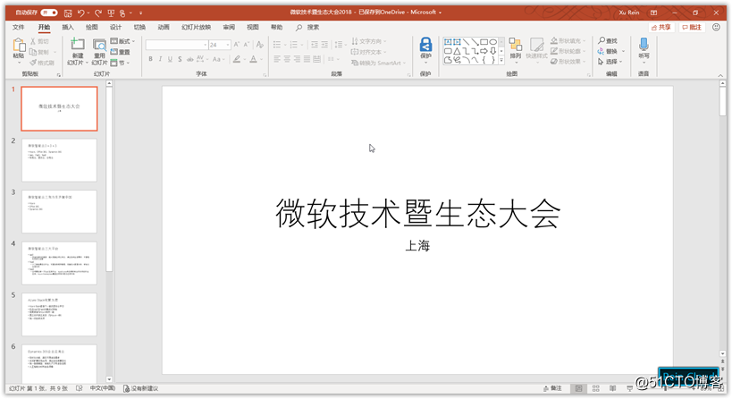
Task: Click the font color A swatch
Action: [x=254, y=59]
